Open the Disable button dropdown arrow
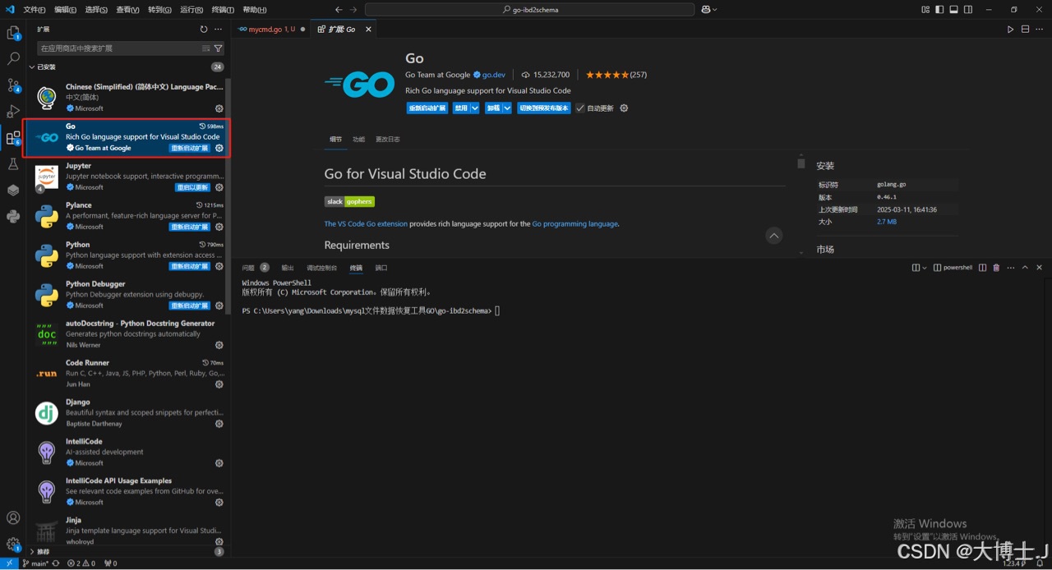This screenshot has height=570, width=1052. point(474,108)
